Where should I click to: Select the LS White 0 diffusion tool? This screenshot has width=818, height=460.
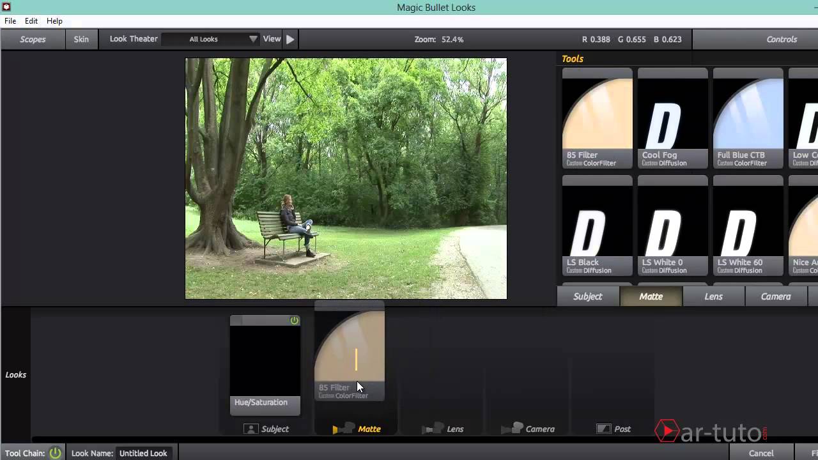[x=673, y=226]
